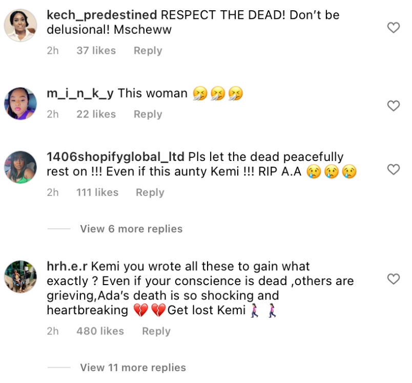Expand View 6 more replies

point(131,229)
